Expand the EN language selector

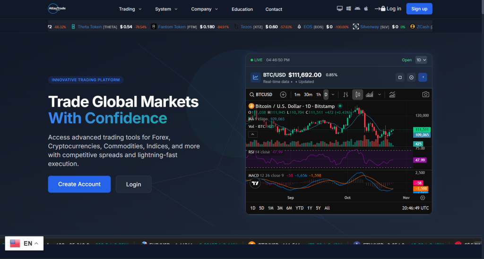tap(24, 243)
